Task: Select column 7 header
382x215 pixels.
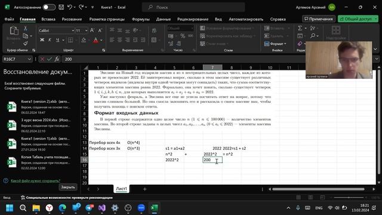Action: tap(212, 67)
